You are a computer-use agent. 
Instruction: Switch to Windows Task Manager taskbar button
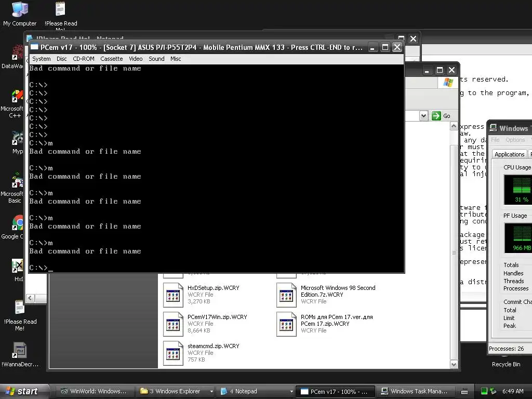click(x=415, y=391)
